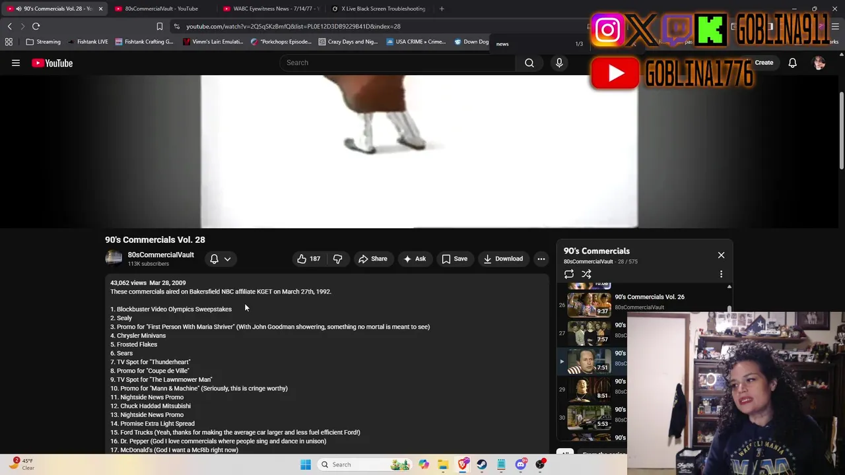Switch to WABC Eyewitness News tab
This screenshot has width=845, height=475.
pos(271,9)
